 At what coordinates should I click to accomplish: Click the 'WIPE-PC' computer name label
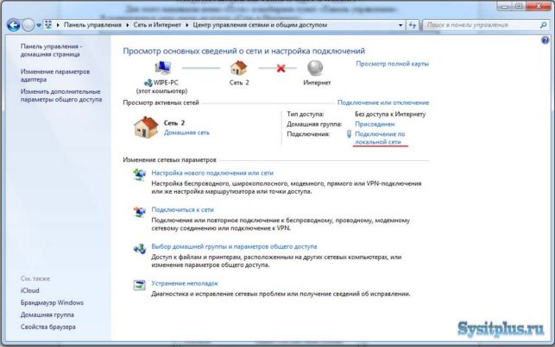point(166,83)
